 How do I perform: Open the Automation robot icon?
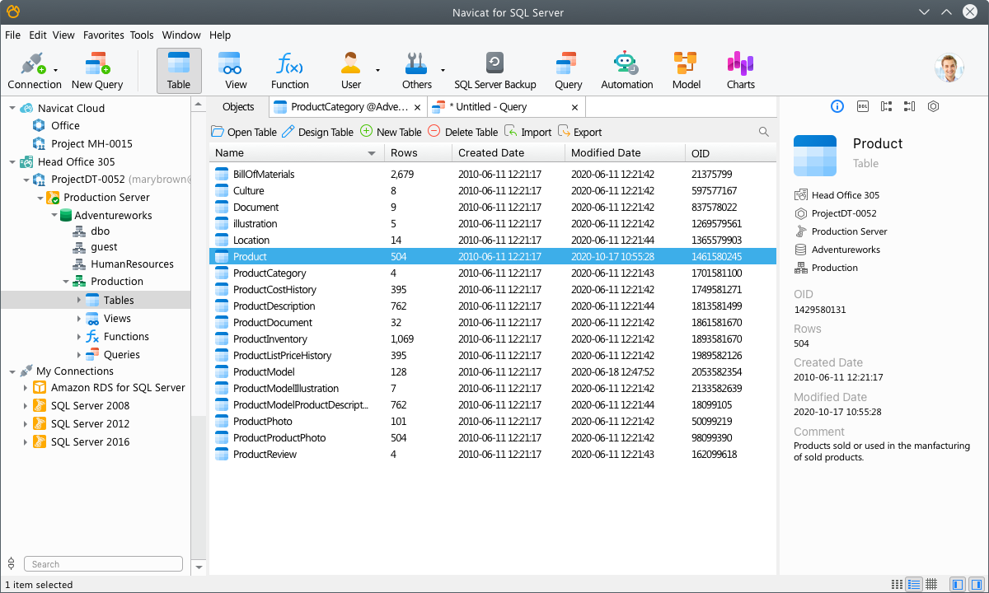tap(626, 64)
